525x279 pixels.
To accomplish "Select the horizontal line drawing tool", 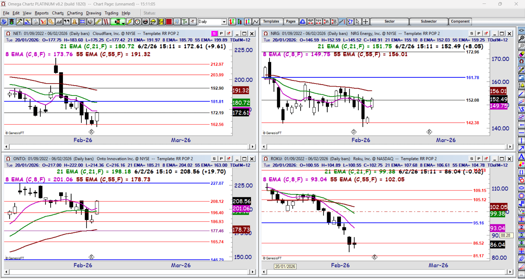I will pos(521,133).
